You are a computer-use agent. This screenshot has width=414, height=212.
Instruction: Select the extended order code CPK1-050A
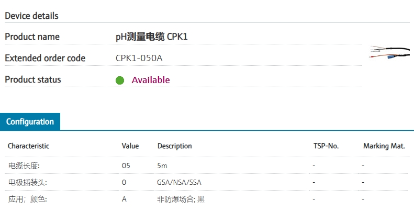tap(139, 58)
